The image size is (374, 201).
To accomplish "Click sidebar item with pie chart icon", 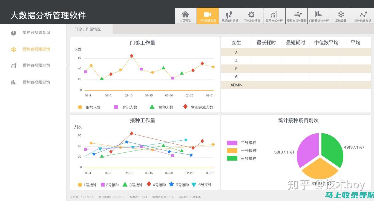I will 30,33.
